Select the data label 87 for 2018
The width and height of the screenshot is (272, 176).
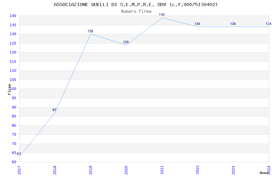click(x=54, y=110)
